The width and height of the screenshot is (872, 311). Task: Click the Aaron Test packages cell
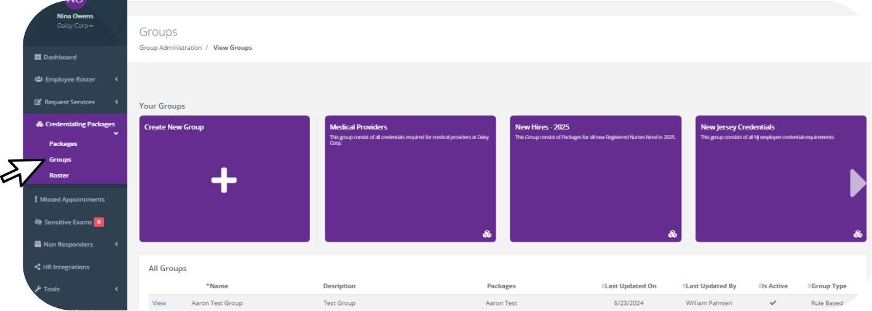(501, 303)
